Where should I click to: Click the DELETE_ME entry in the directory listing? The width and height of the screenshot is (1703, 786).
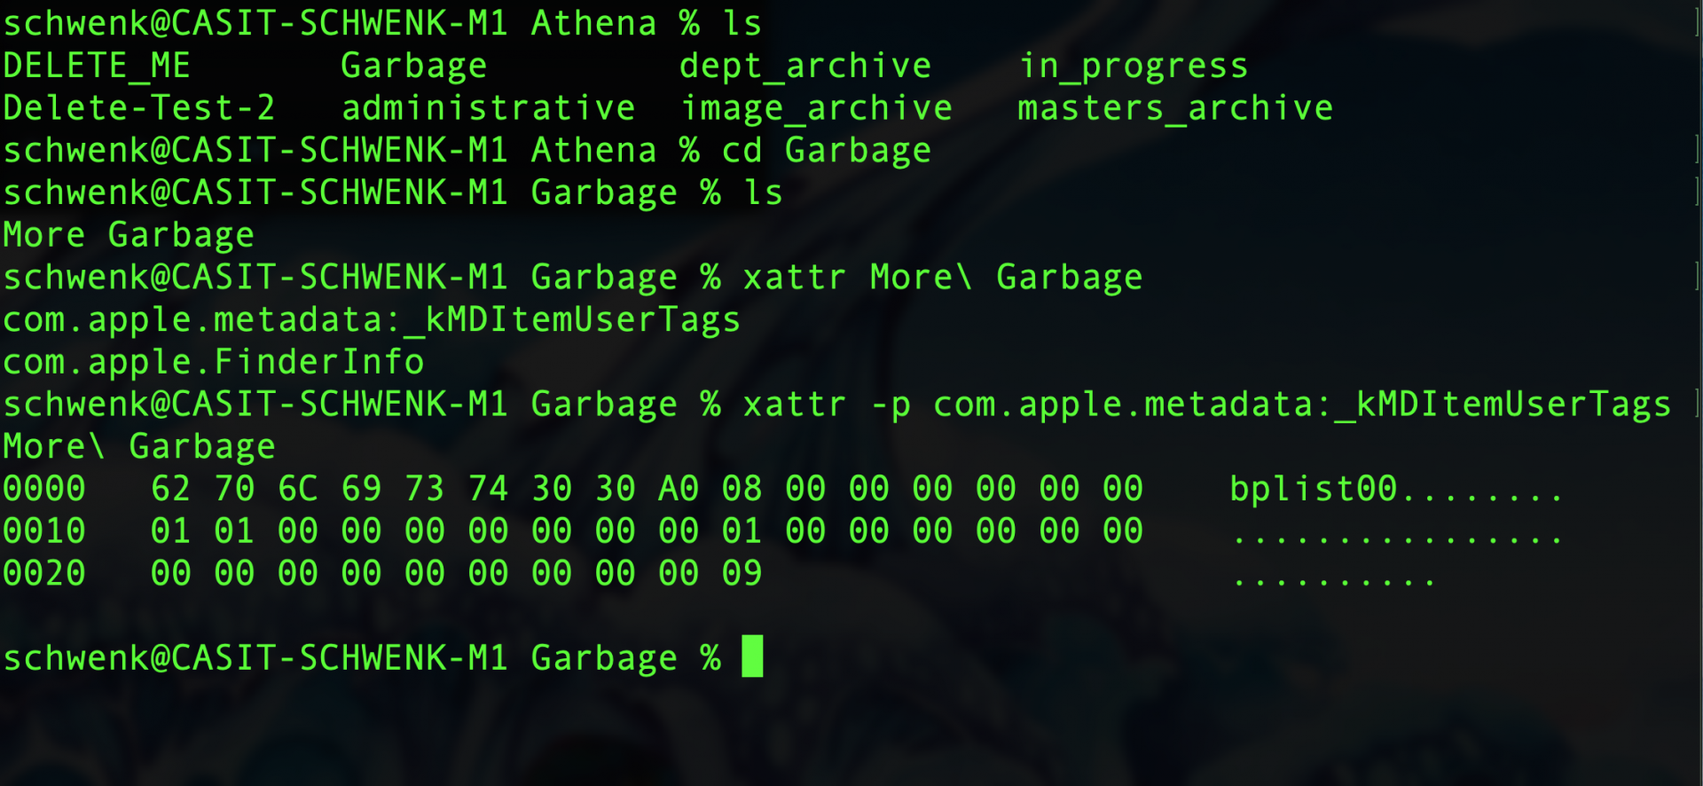(97, 67)
